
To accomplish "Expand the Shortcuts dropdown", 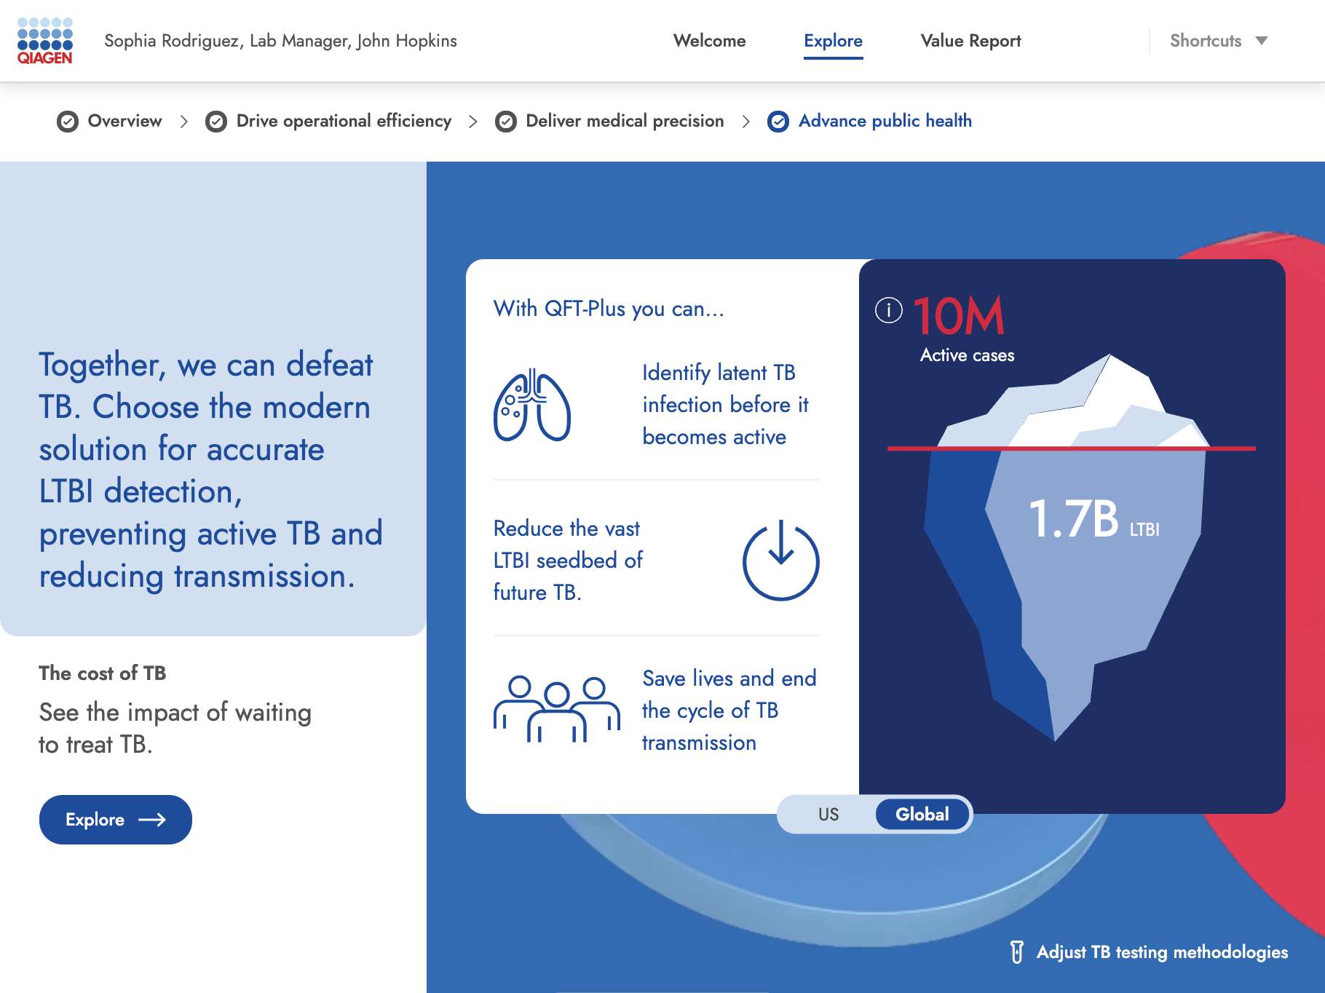I will coord(1219,41).
